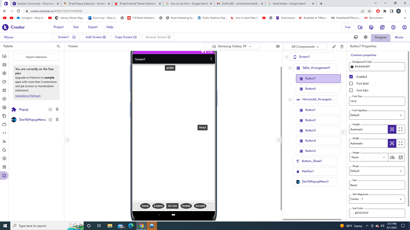410x230 pixels.
Task: Open the Screen1 screen selector
Action: point(66,37)
